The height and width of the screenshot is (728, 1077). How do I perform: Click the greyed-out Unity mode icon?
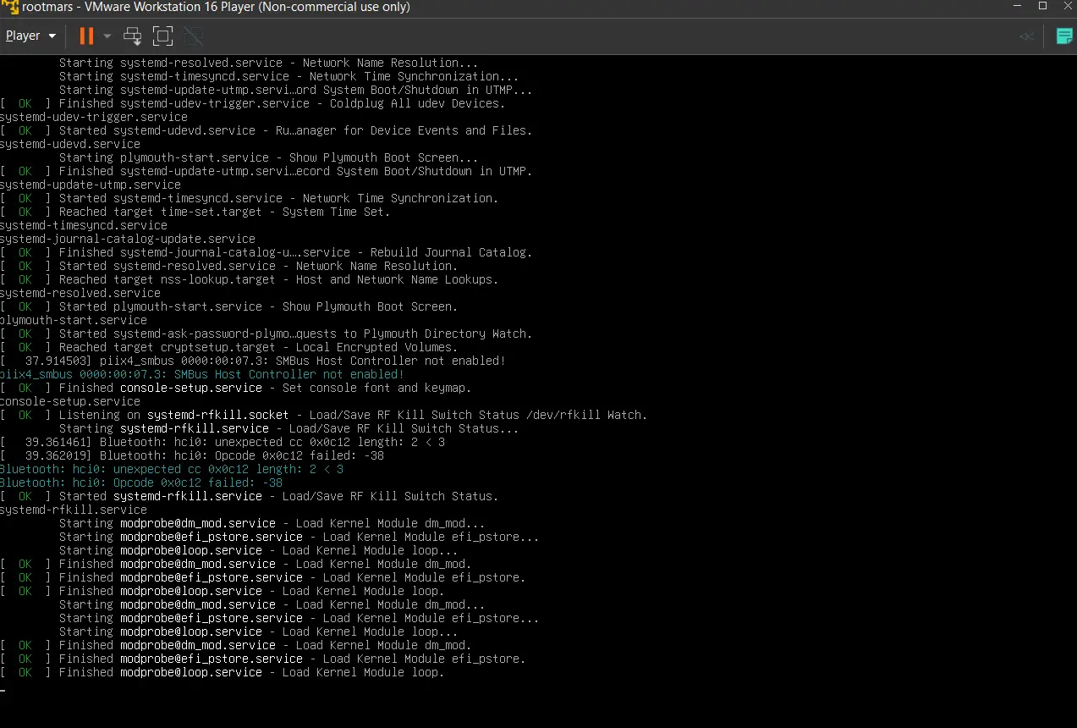(194, 36)
